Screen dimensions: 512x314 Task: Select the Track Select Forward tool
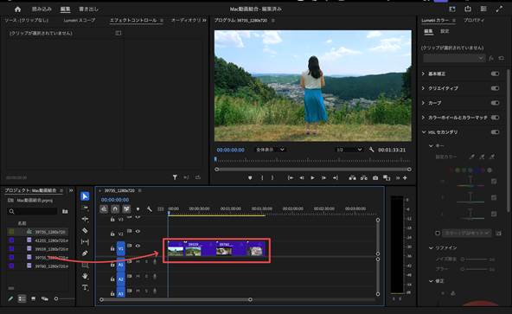coord(85,208)
